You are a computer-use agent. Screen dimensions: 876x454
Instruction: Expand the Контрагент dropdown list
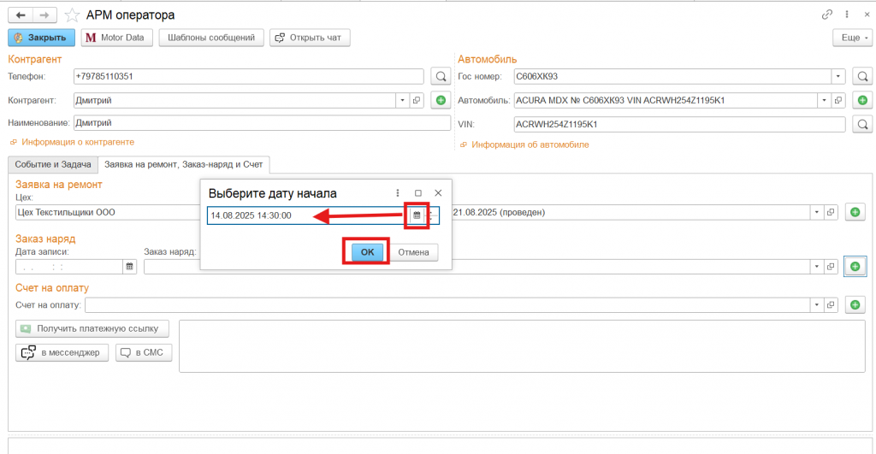(x=403, y=101)
